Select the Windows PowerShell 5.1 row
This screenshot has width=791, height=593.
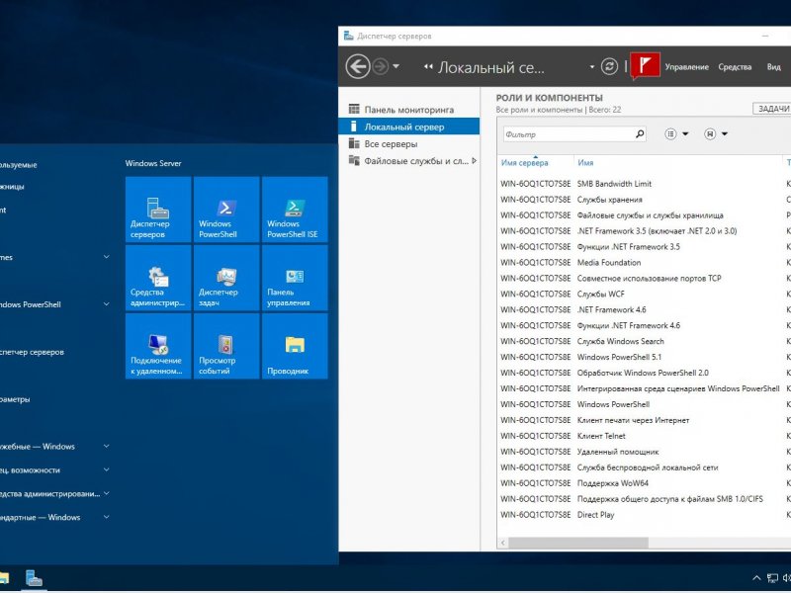(x=644, y=357)
